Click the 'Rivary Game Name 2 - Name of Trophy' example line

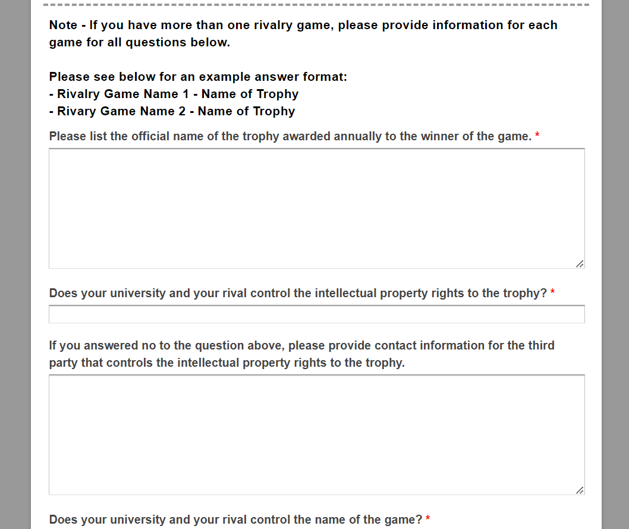(172, 111)
